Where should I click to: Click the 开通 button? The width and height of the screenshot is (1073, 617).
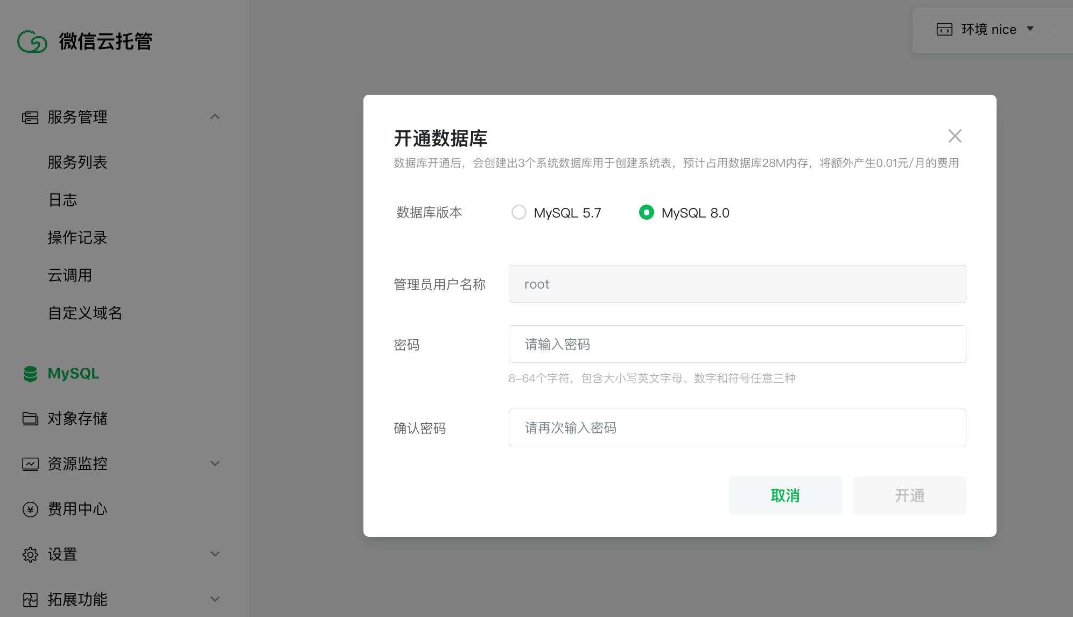point(909,495)
